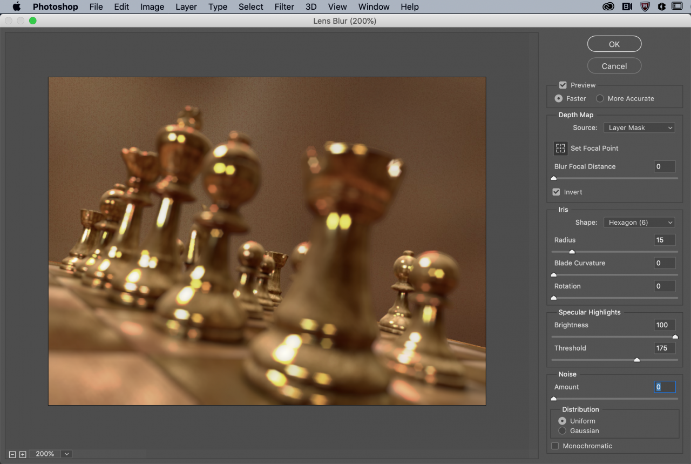
Task: Enable Monochromatic noise
Action: [555, 446]
